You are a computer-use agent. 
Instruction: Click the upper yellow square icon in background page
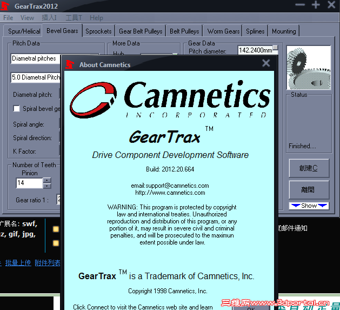(x=56, y=229)
